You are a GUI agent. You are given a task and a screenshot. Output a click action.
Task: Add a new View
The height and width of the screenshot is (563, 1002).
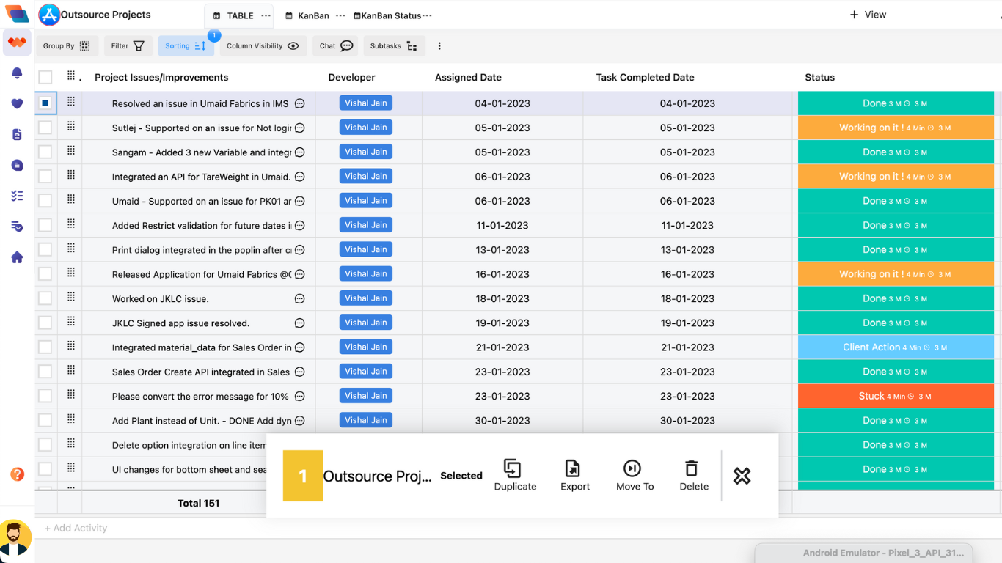point(868,15)
